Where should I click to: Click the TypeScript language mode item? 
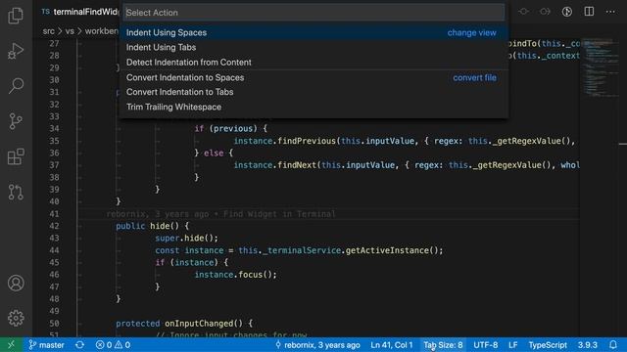pos(548,345)
